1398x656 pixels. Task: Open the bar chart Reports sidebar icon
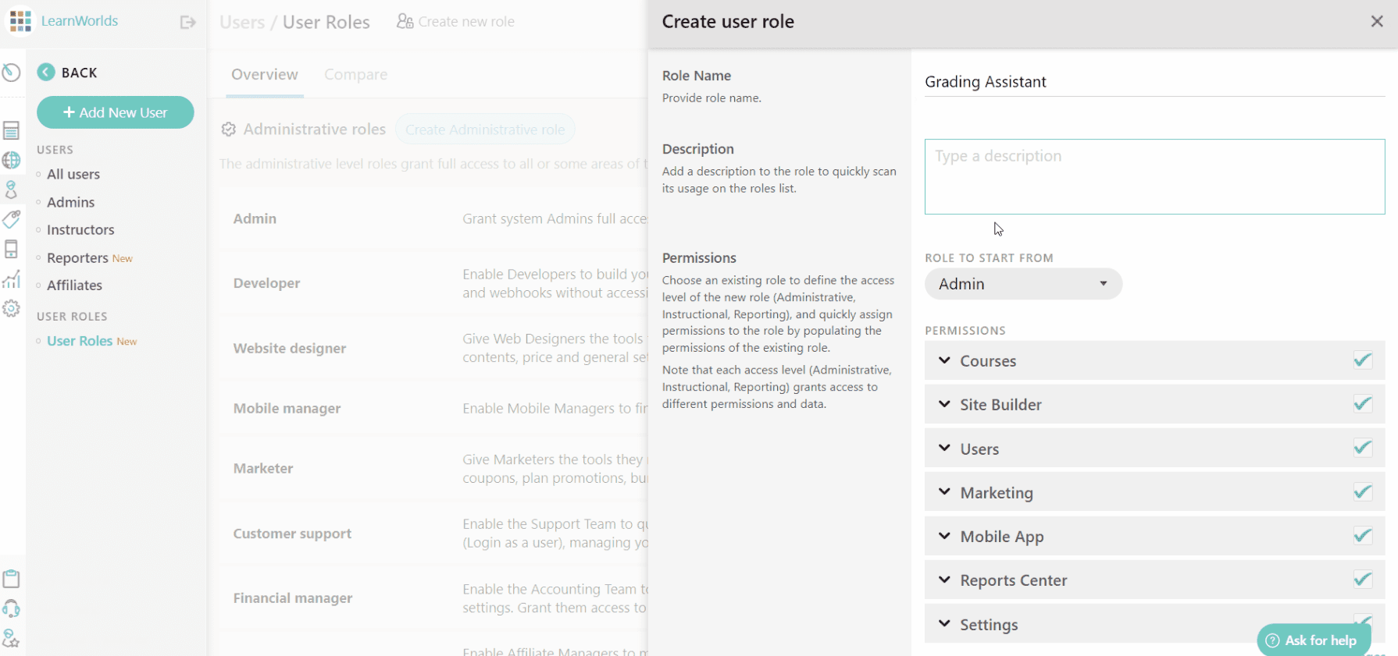tap(11, 279)
